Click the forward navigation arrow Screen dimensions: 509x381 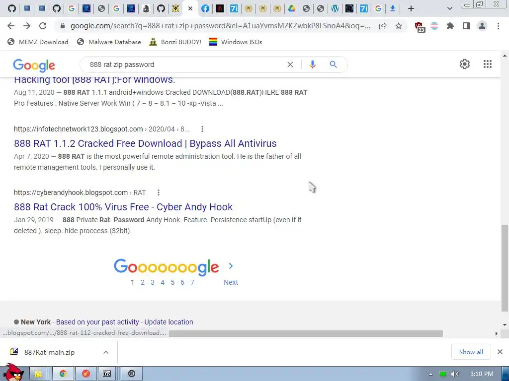point(27,26)
